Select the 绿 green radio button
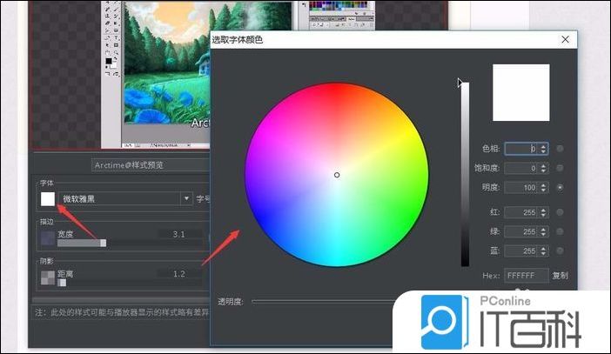 tap(560, 231)
